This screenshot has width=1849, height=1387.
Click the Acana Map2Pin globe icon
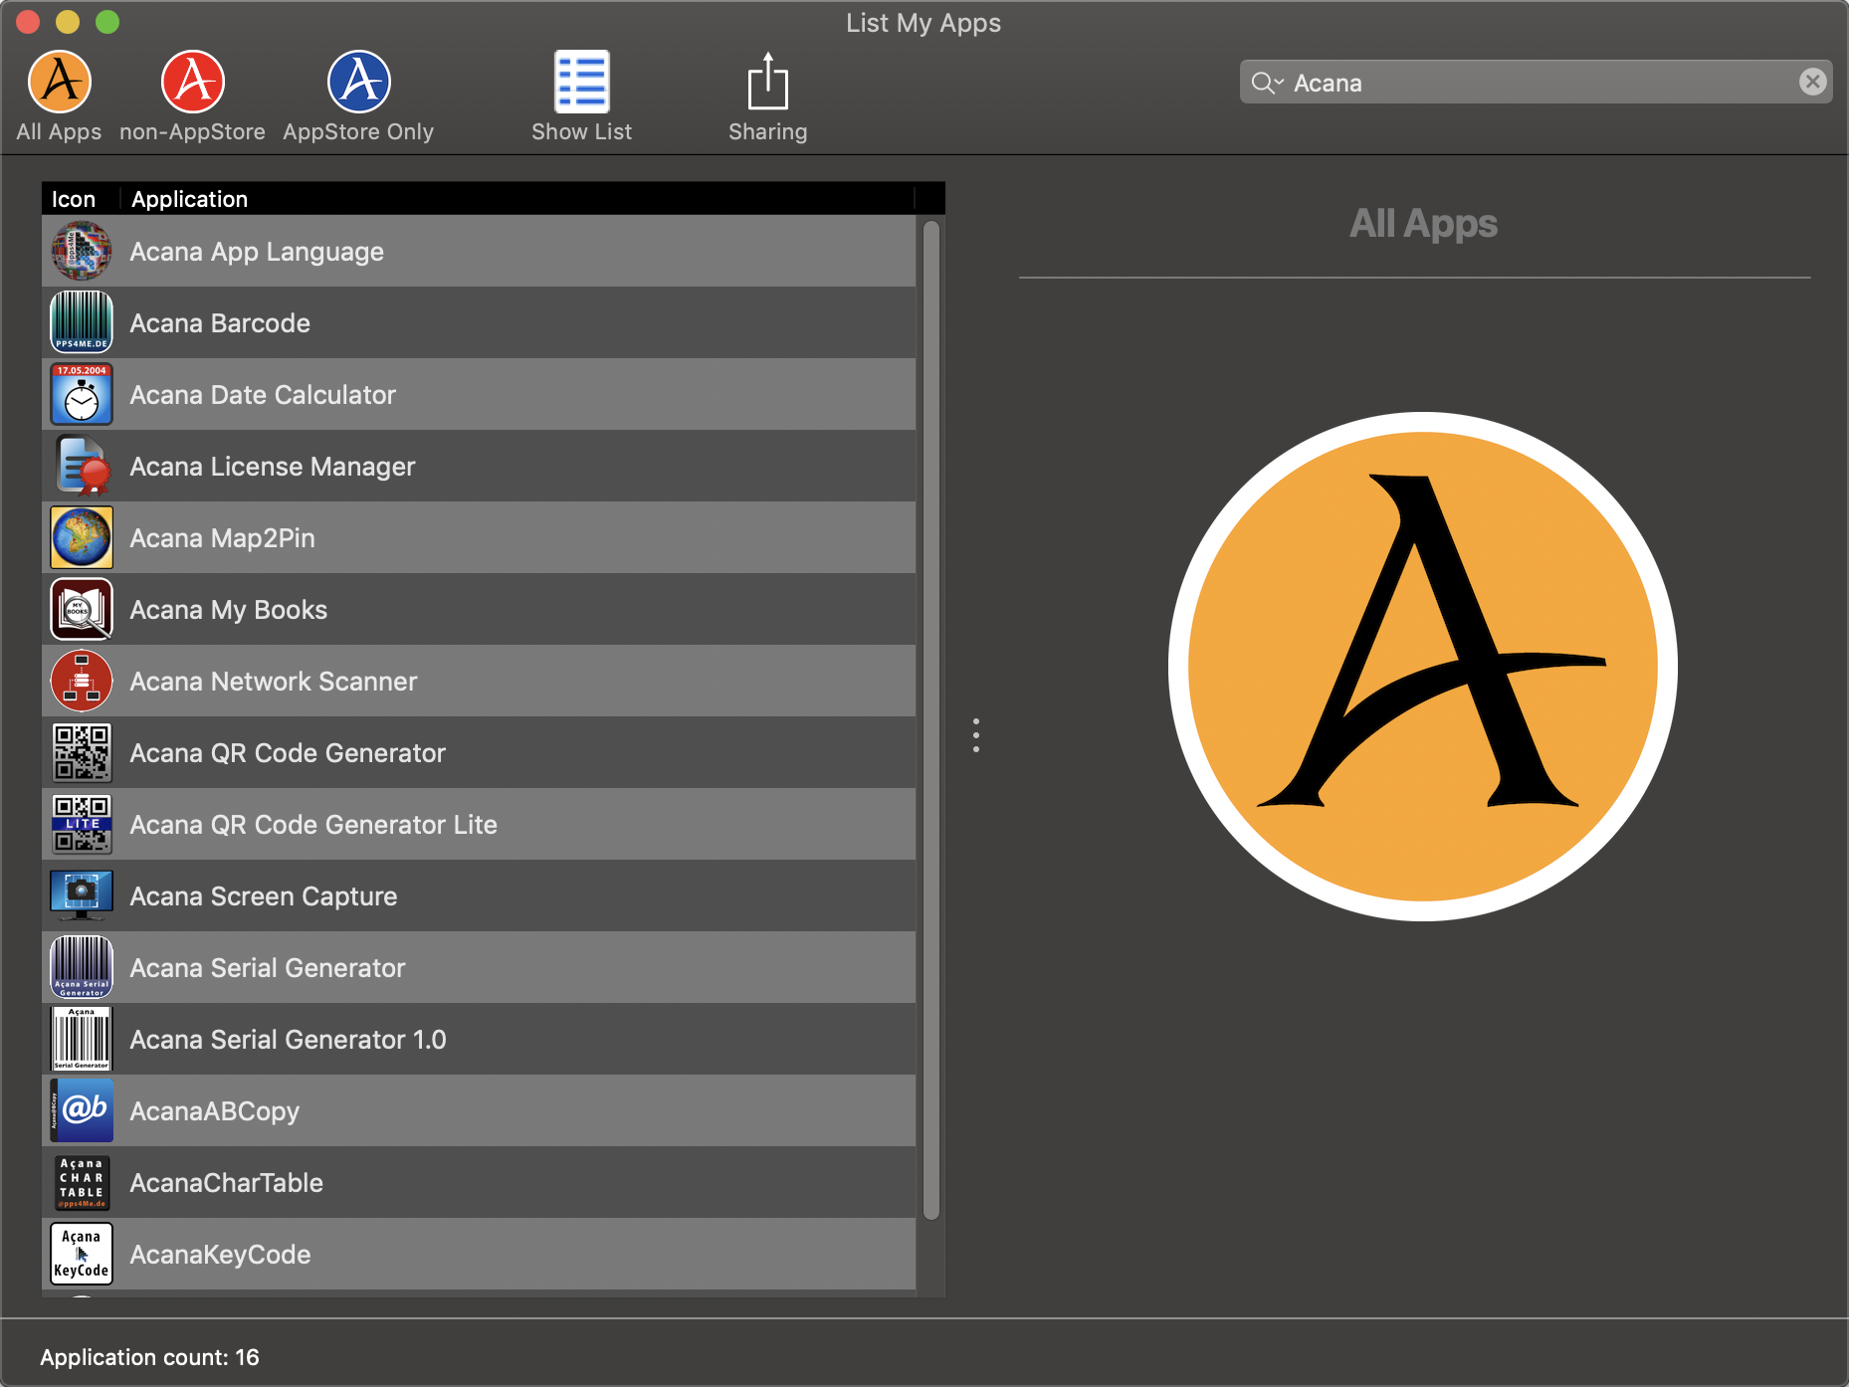click(x=82, y=538)
